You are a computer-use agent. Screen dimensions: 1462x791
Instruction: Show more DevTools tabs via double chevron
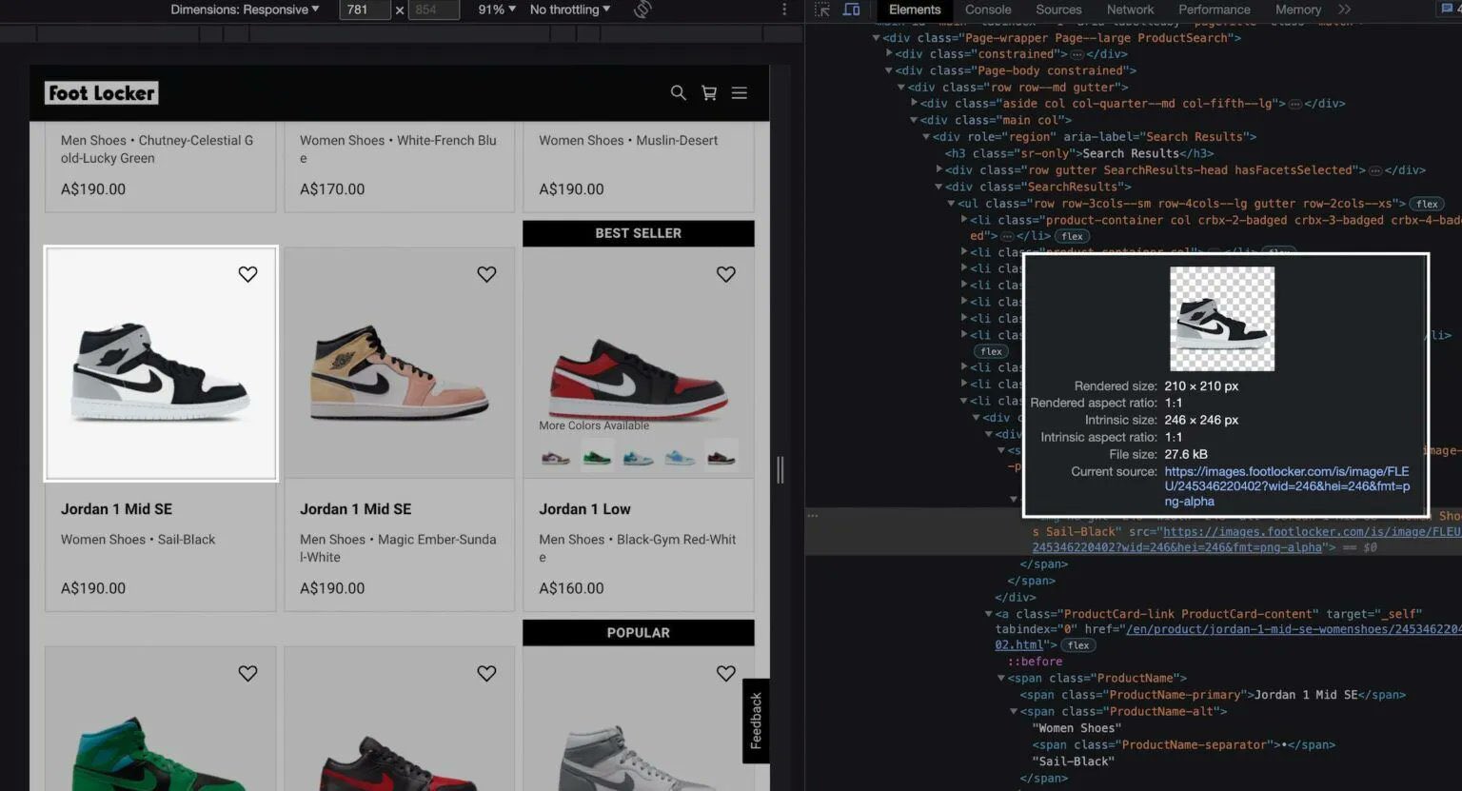coord(1345,10)
